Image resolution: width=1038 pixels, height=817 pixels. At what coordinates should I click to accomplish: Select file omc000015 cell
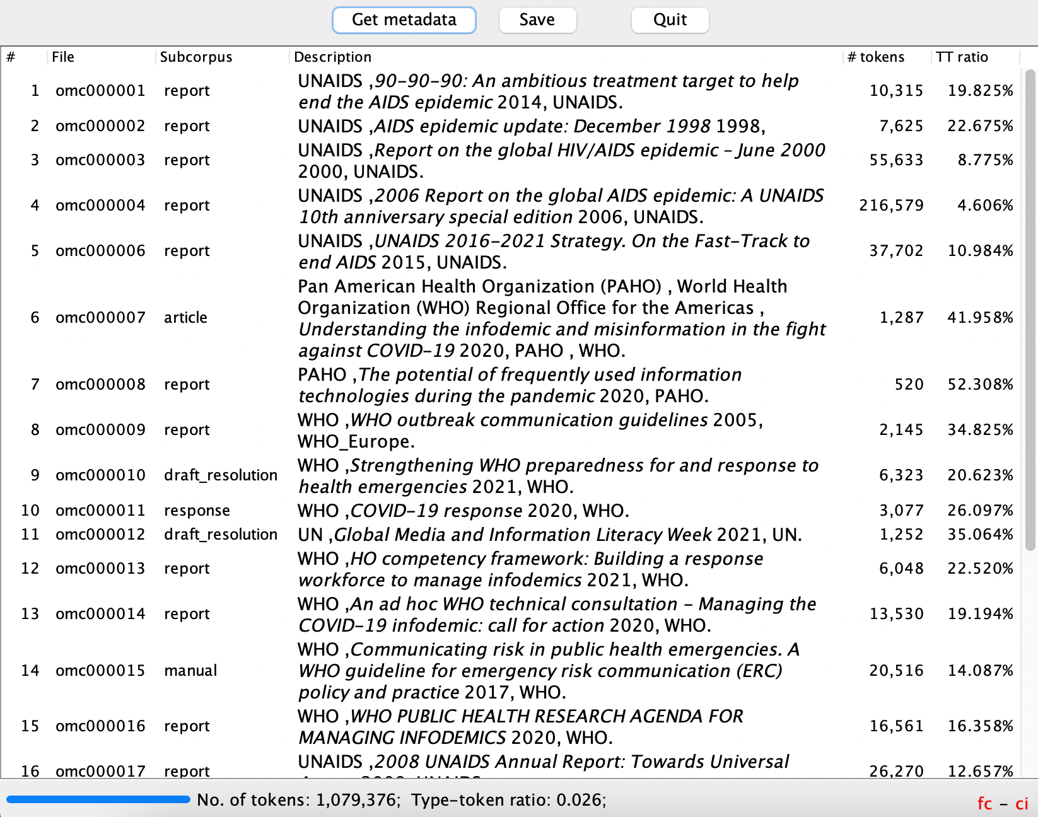pyautogui.click(x=100, y=671)
